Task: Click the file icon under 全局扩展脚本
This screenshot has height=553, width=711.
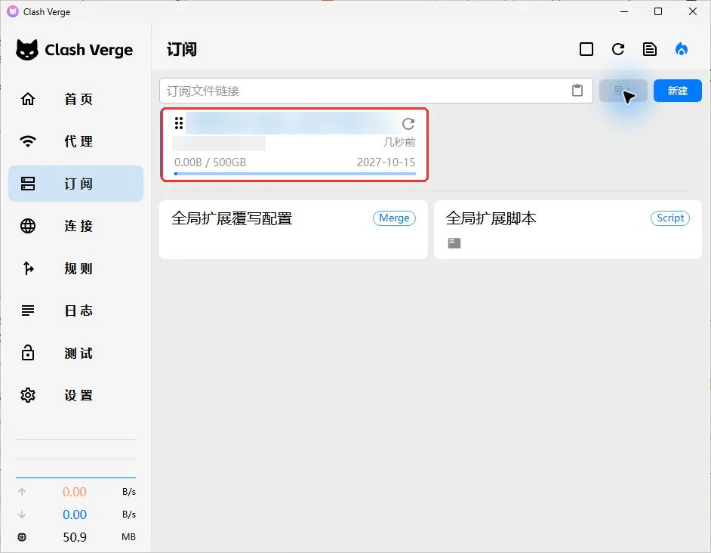Action: [454, 243]
